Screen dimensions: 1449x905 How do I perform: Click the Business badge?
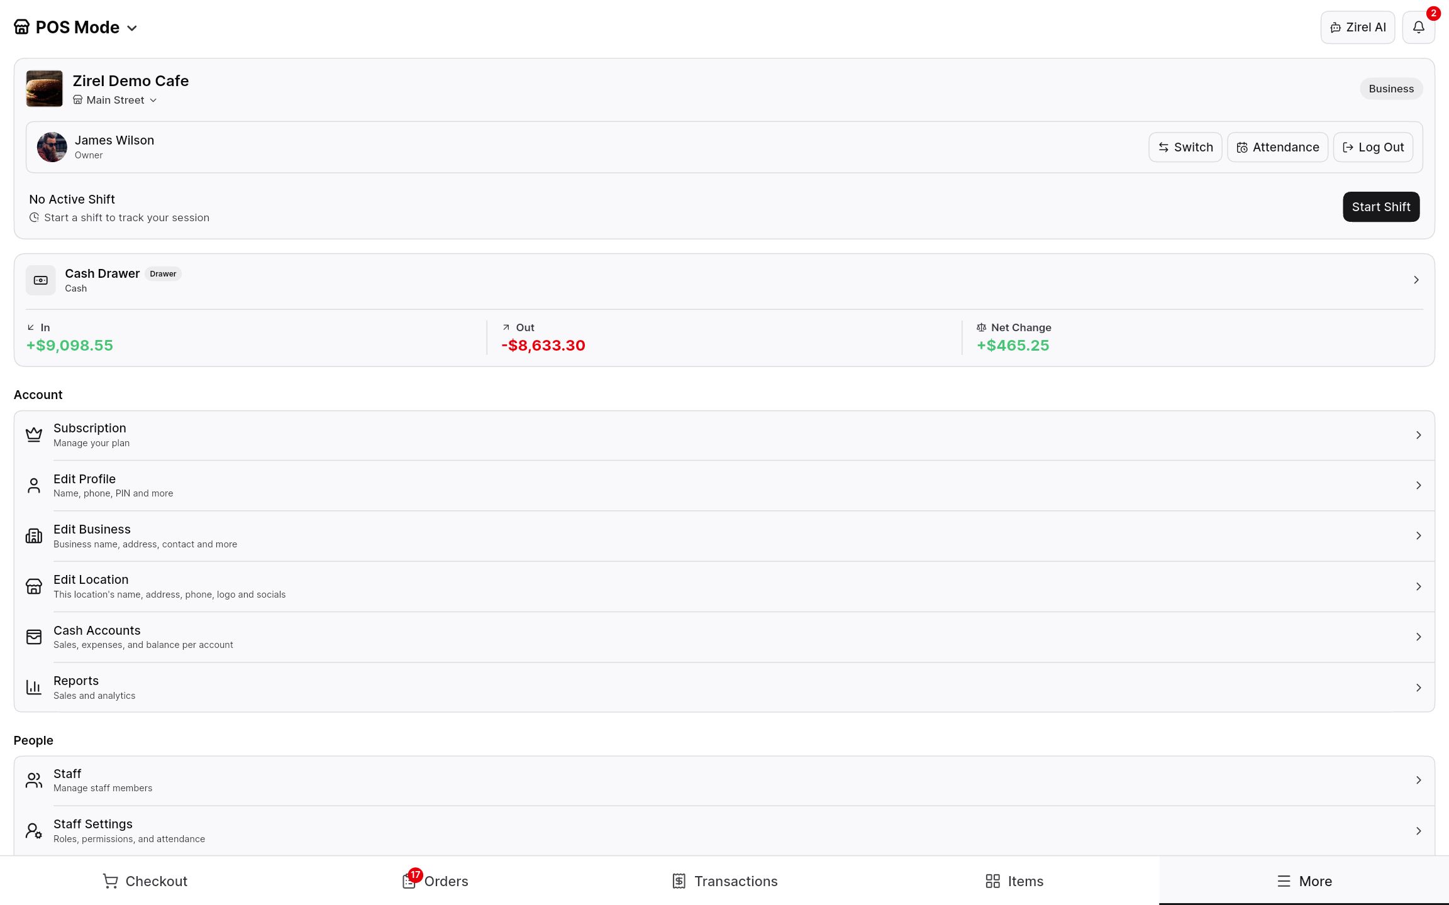tap(1391, 89)
